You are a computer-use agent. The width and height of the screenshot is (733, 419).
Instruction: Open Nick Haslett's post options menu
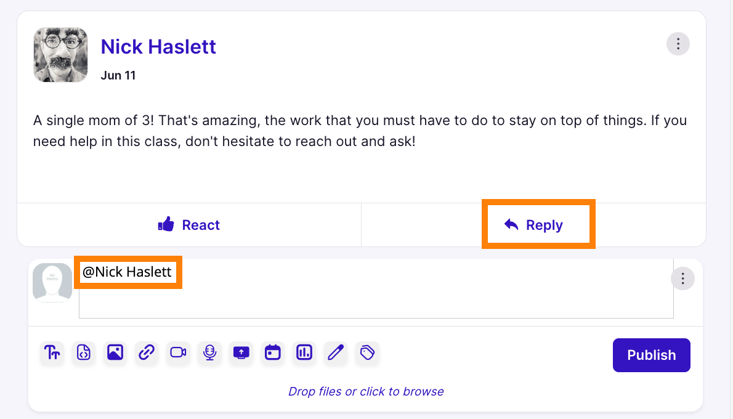tap(678, 44)
